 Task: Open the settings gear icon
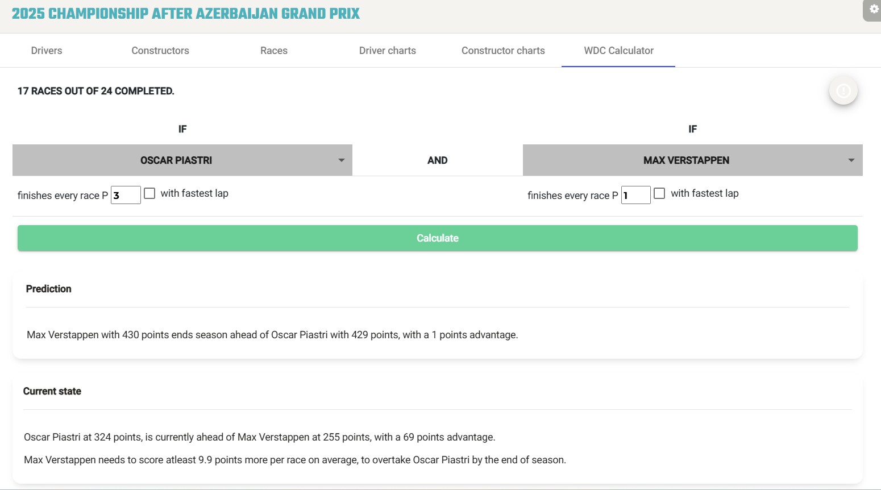(x=873, y=10)
